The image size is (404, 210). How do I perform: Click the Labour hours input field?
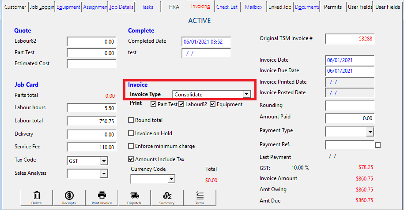point(91,108)
